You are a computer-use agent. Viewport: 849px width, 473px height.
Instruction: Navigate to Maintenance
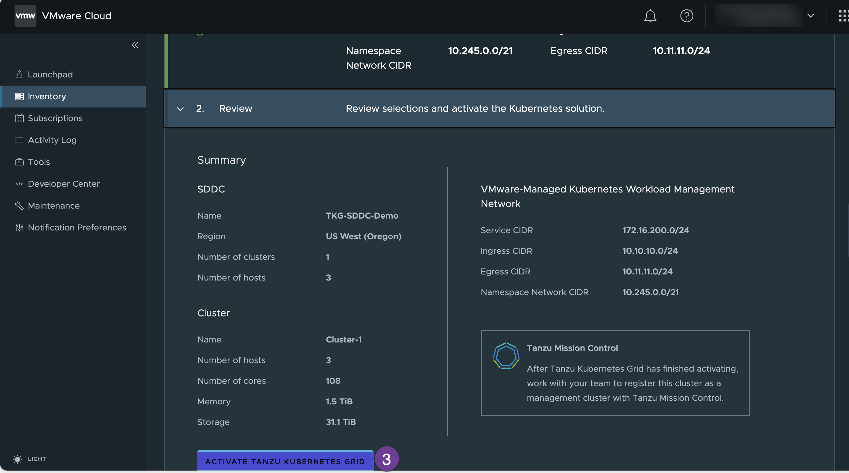click(x=73, y=205)
